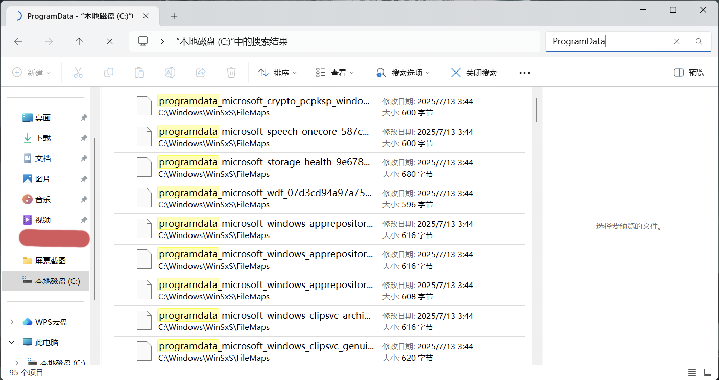The image size is (719, 380).
Task: Click the Copy icon in toolbar
Action: pyautogui.click(x=109, y=73)
